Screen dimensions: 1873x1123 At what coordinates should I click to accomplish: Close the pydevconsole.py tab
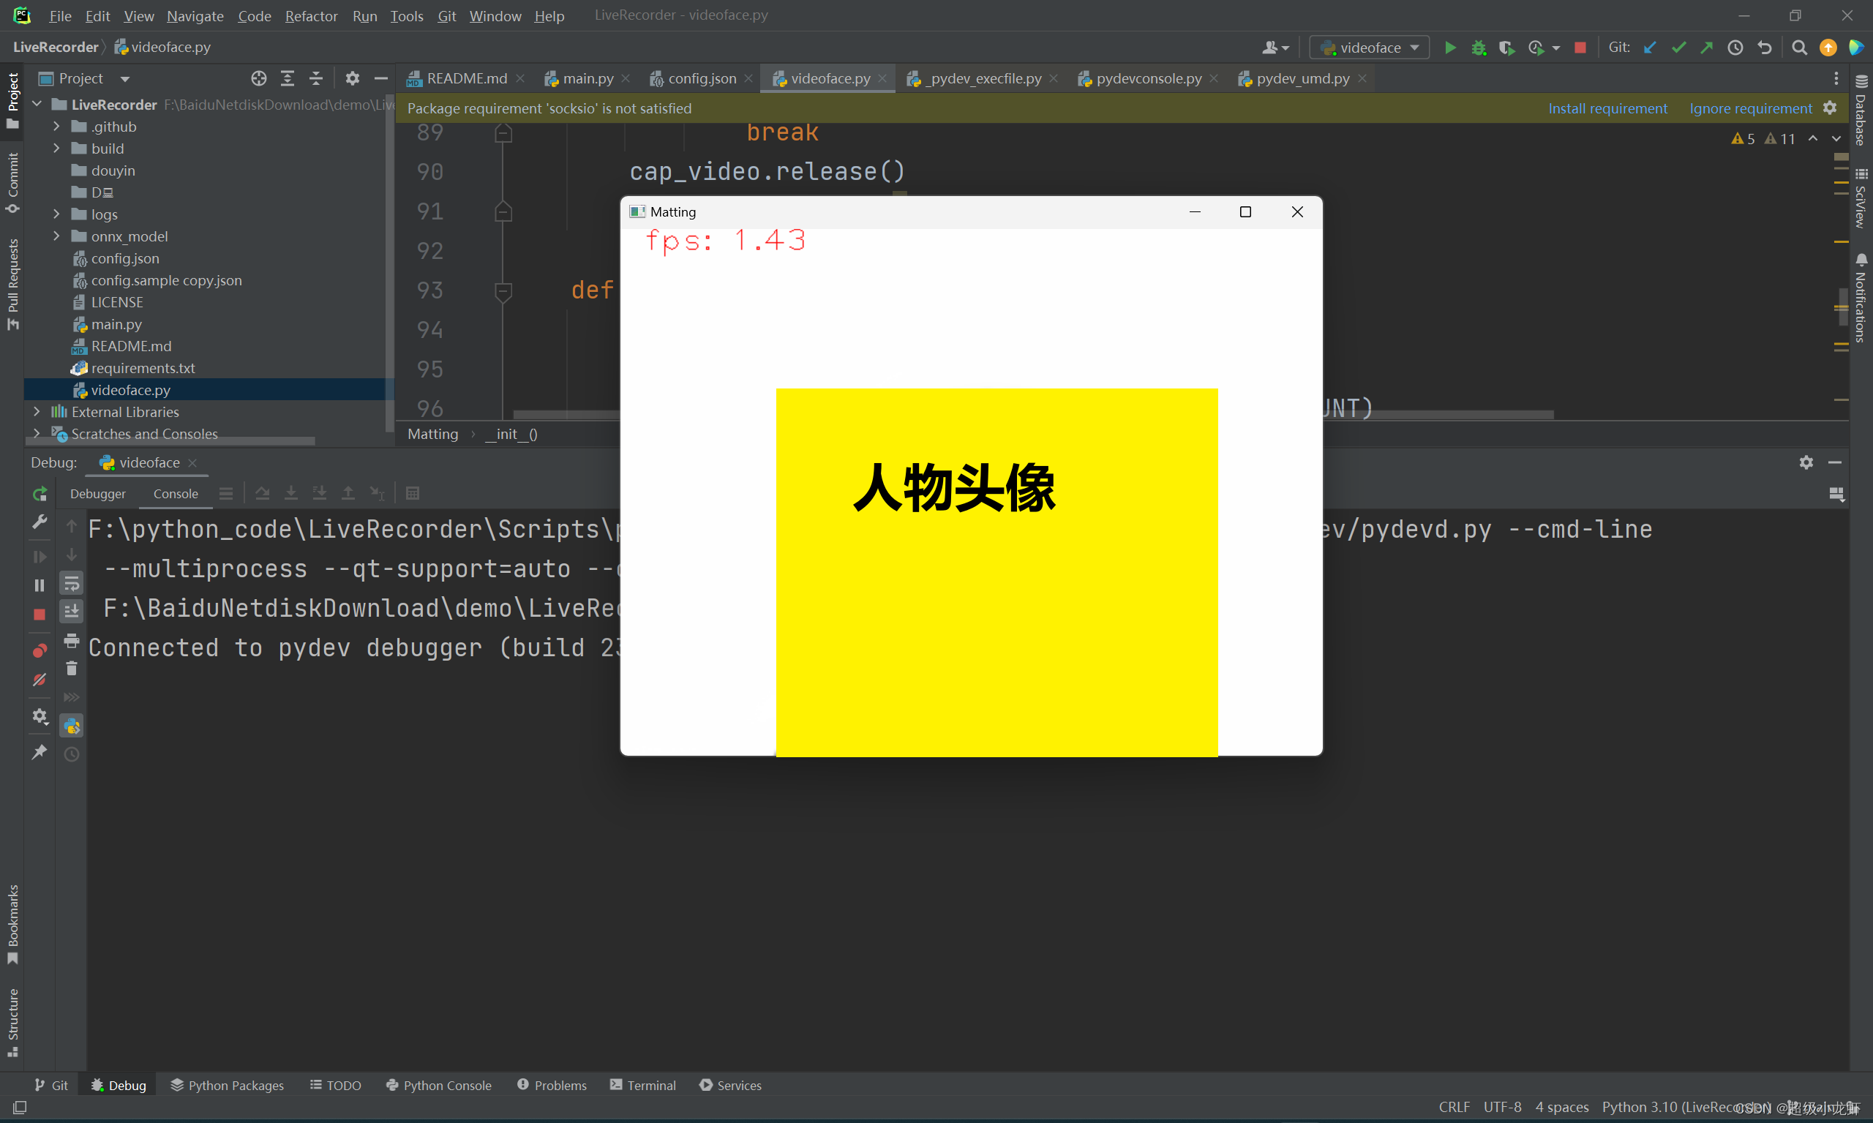1214,78
